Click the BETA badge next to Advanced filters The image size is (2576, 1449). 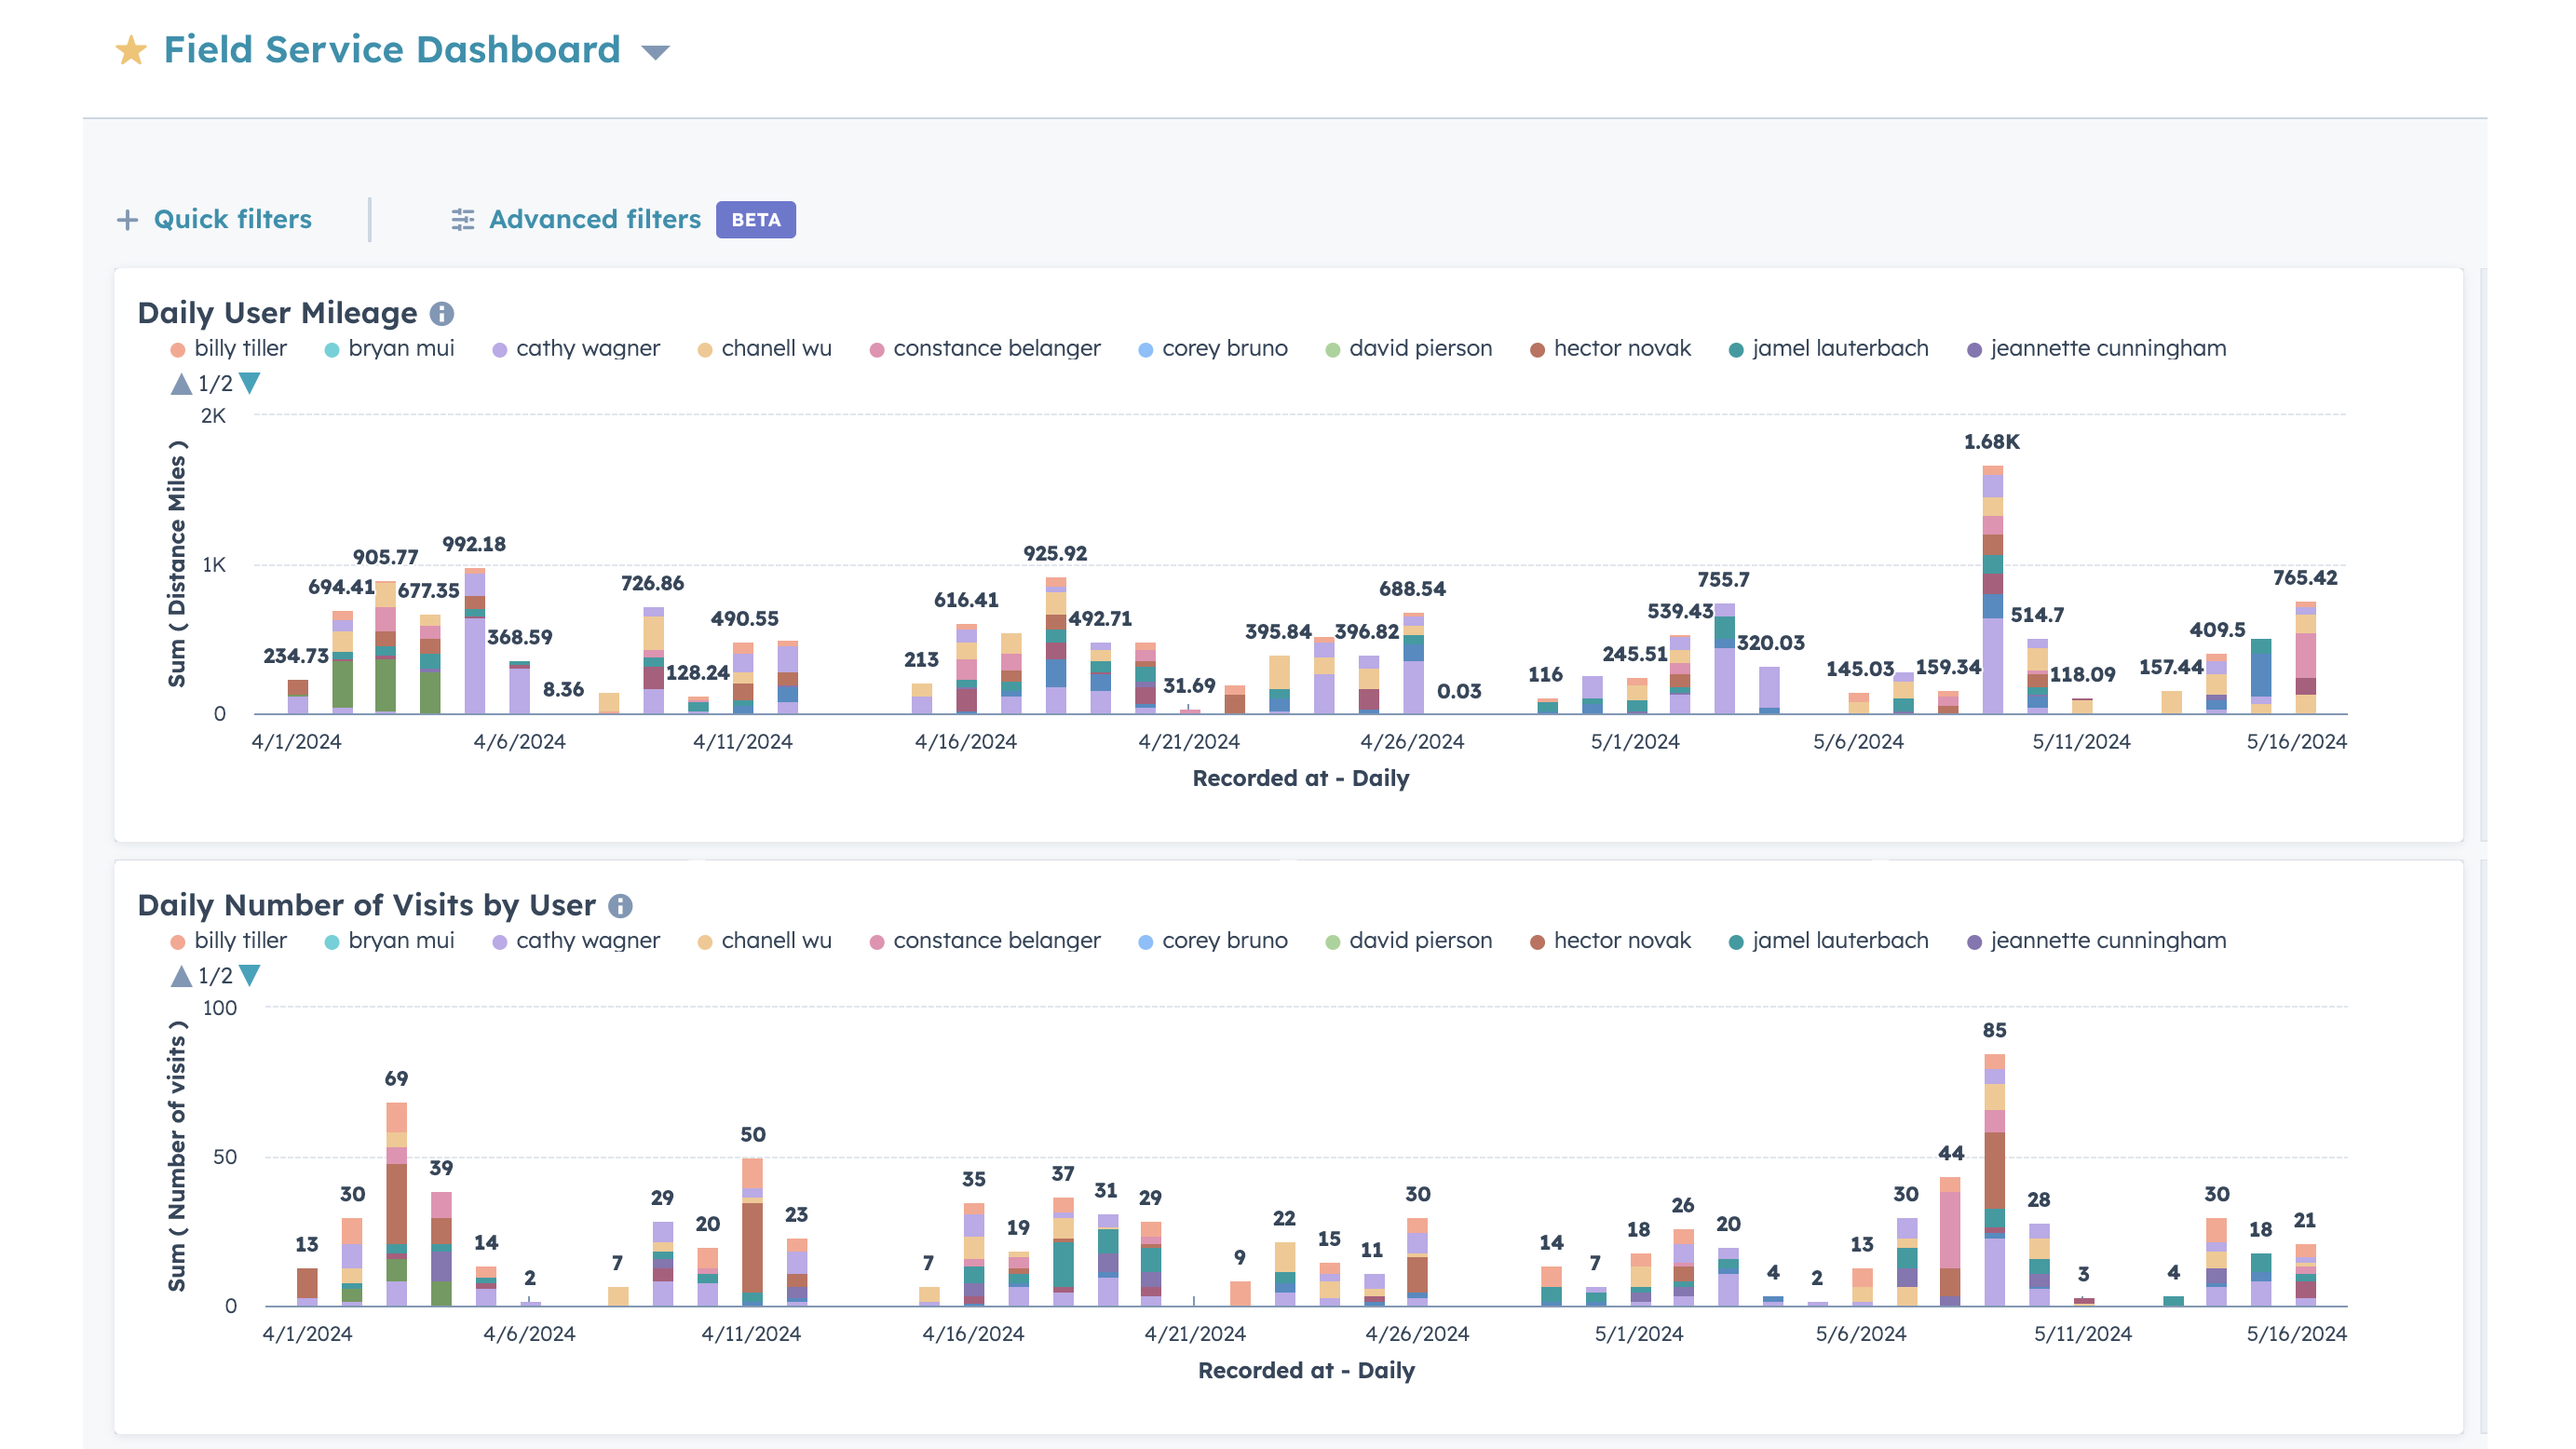756,219
